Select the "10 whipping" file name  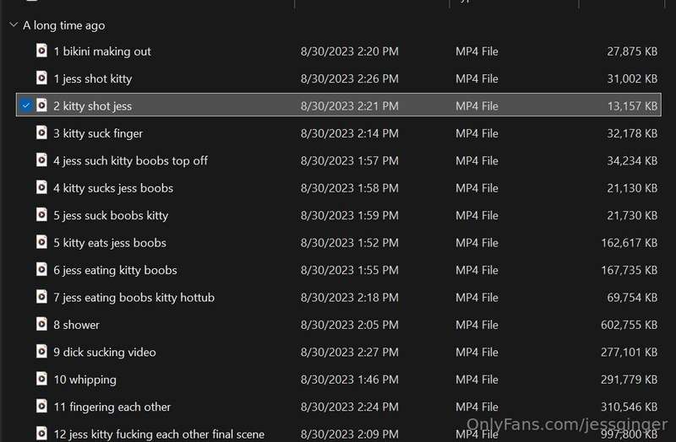(85, 380)
